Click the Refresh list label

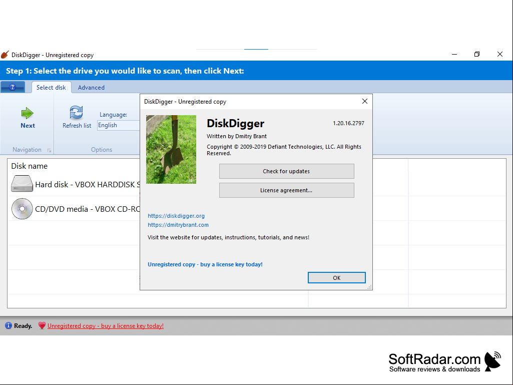coord(77,125)
